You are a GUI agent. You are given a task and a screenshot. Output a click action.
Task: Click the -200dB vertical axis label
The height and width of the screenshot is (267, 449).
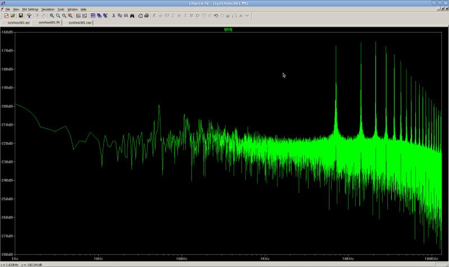click(7, 106)
